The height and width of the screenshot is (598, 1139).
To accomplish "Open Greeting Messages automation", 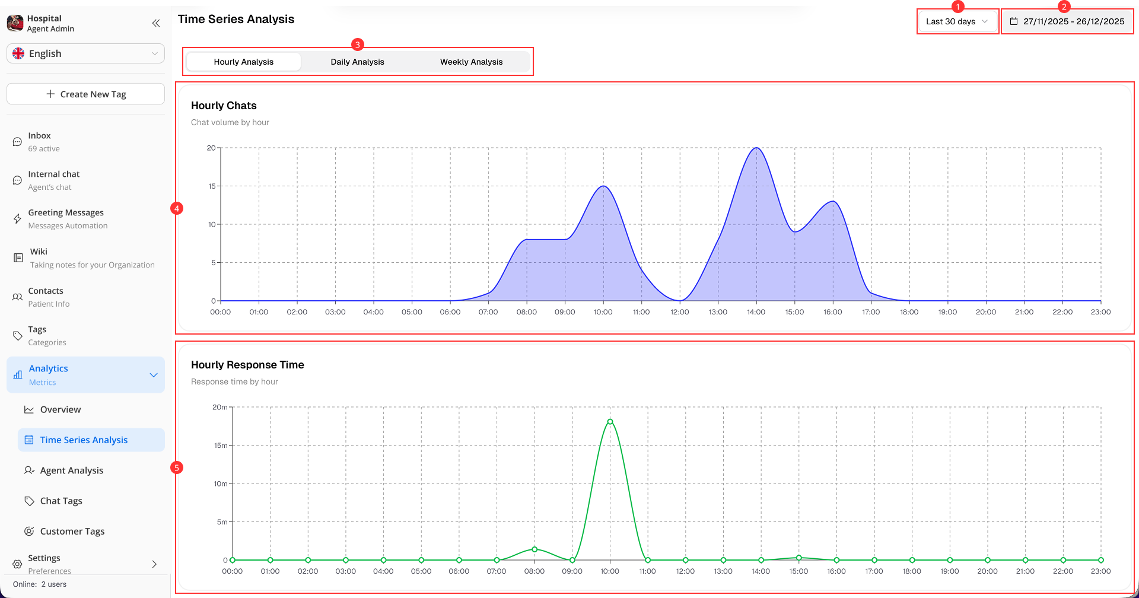I will pyautogui.click(x=17, y=218).
